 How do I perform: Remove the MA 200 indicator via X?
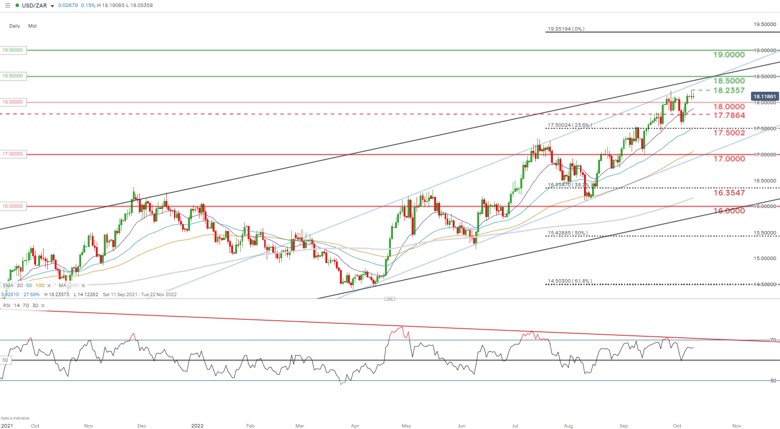[83, 286]
